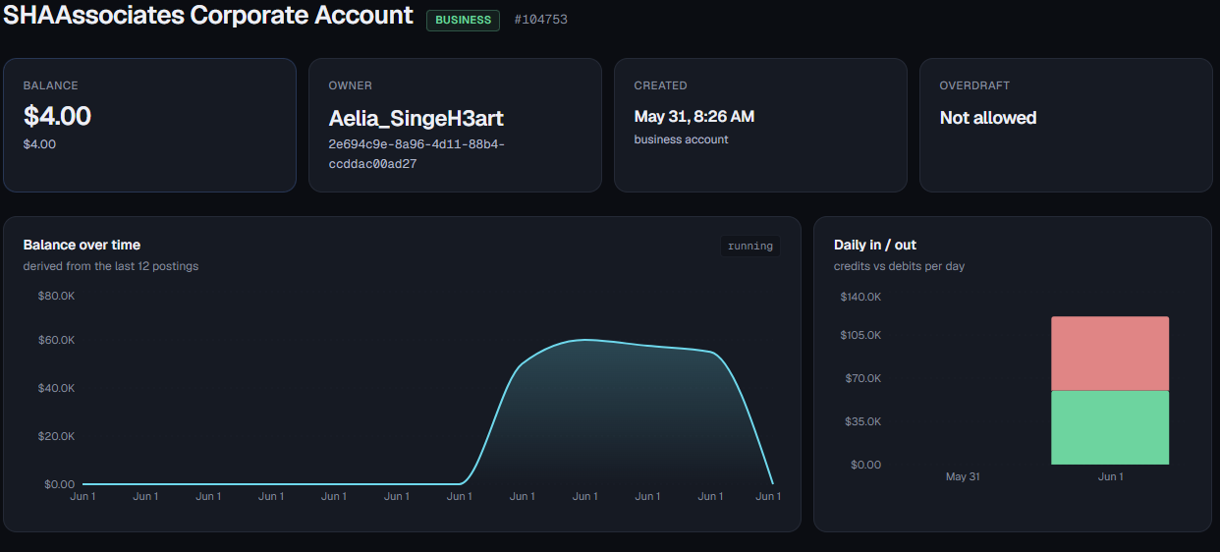Click the Daily in / out heading
Screen dimensions: 1220x552
click(875, 245)
